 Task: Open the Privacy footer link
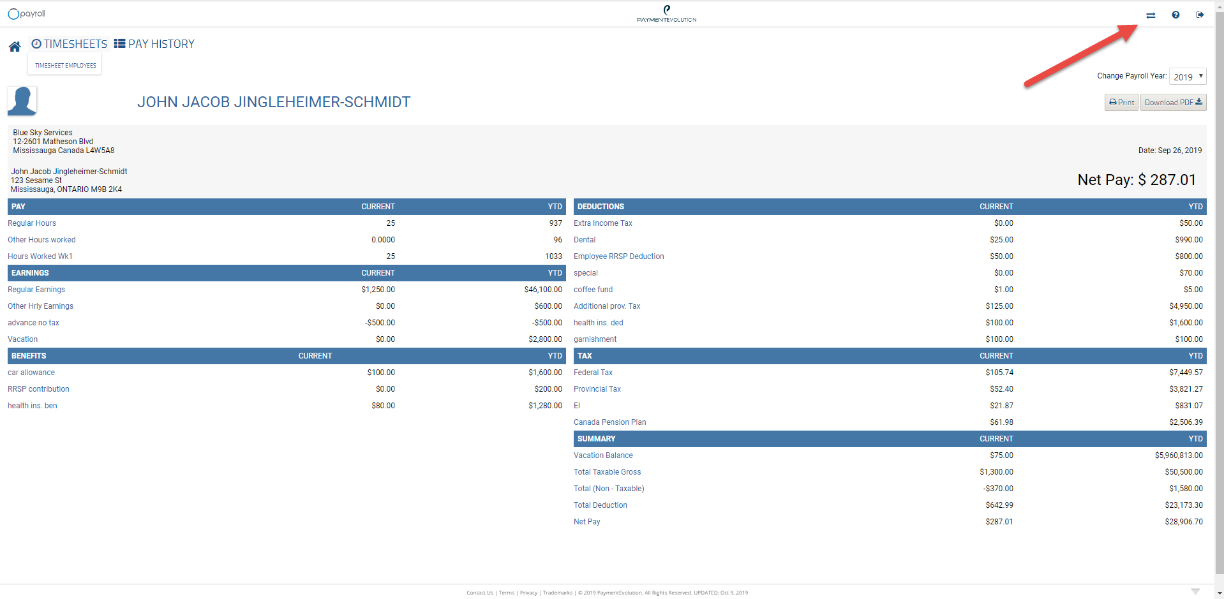pos(528,593)
